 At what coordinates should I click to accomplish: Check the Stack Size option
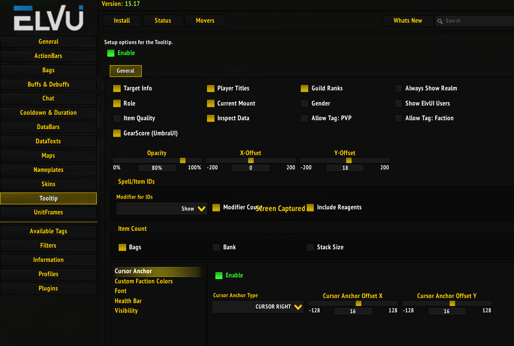point(310,247)
